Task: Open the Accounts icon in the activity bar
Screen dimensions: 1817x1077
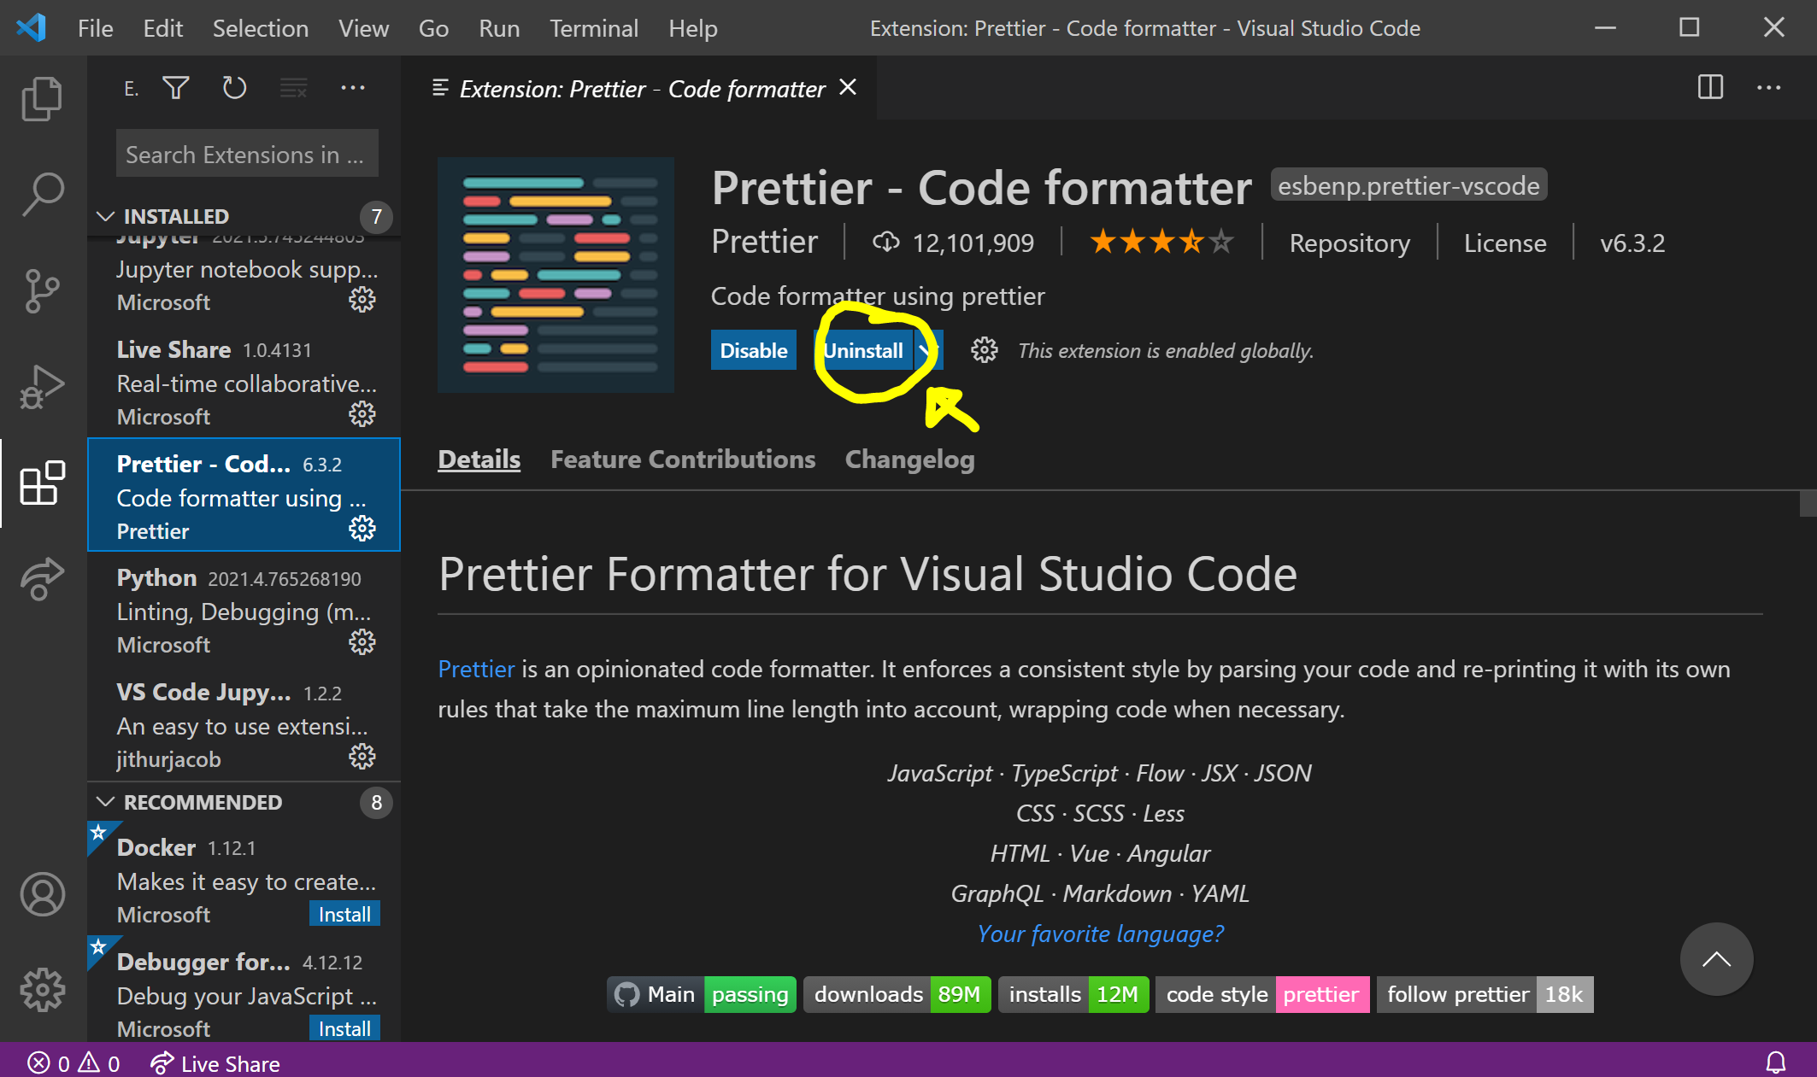Action: [41, 894]
